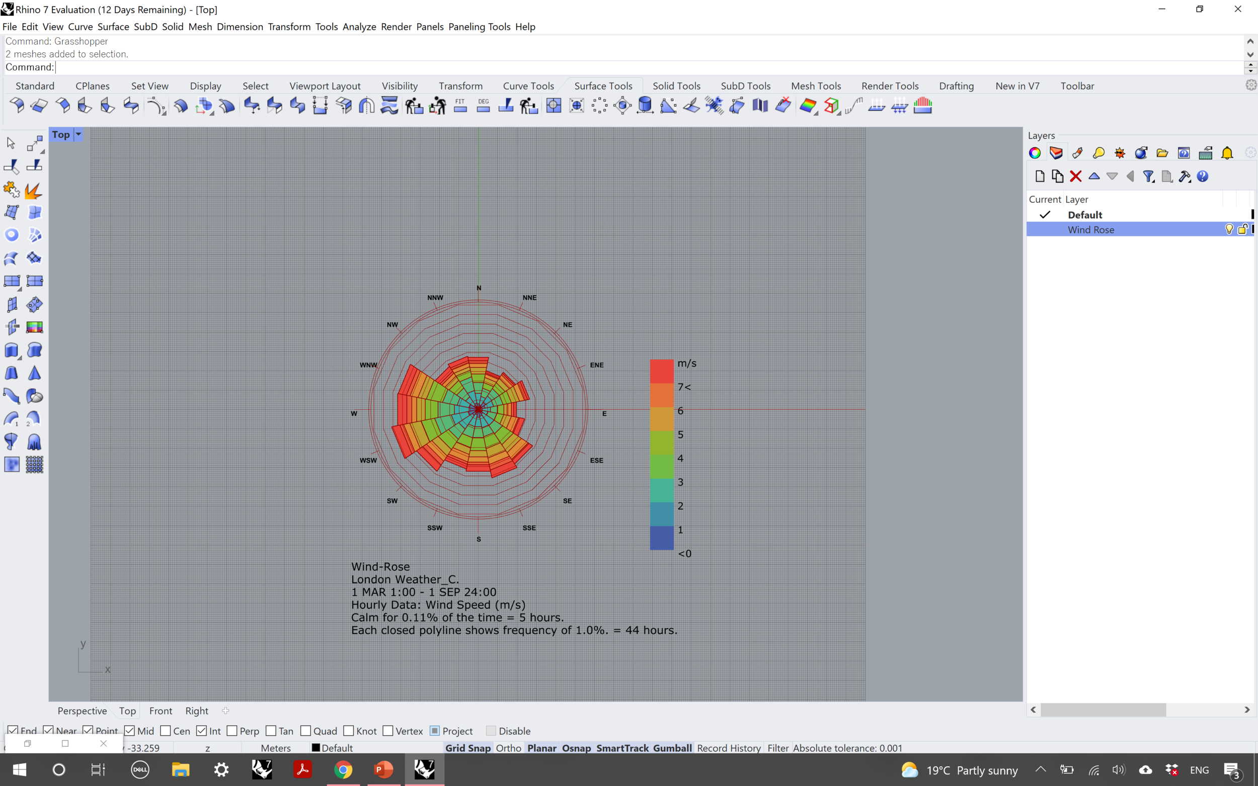Open the Top viewport title dropdown arrow
The height and width of the screenshot is (786, 1258).
click(78, 135)
